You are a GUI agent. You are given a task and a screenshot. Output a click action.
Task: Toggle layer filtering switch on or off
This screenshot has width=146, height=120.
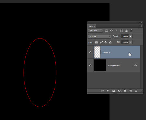click(x=131, y=30)
